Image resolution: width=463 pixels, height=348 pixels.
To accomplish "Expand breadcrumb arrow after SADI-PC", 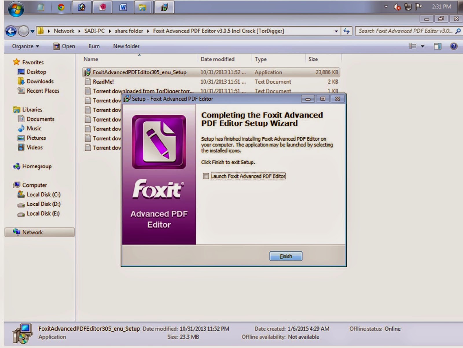I will point(110,31).
